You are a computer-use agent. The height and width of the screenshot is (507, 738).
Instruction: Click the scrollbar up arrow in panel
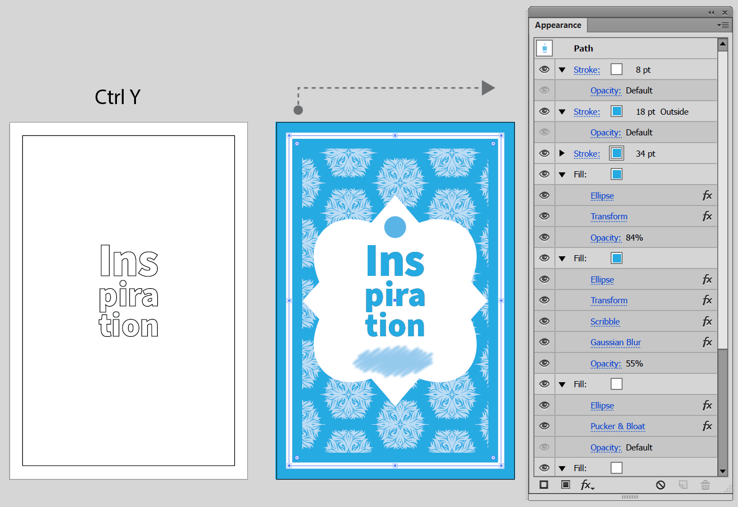[x=722, y=44]
